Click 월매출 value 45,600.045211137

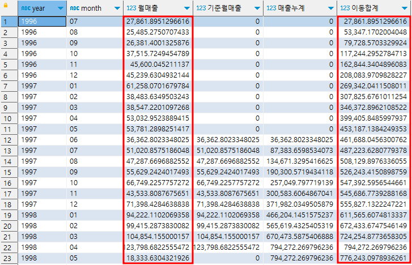click(159, 65)
